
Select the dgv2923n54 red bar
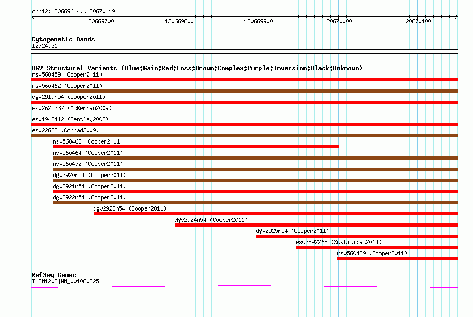[x=276, y=214]
